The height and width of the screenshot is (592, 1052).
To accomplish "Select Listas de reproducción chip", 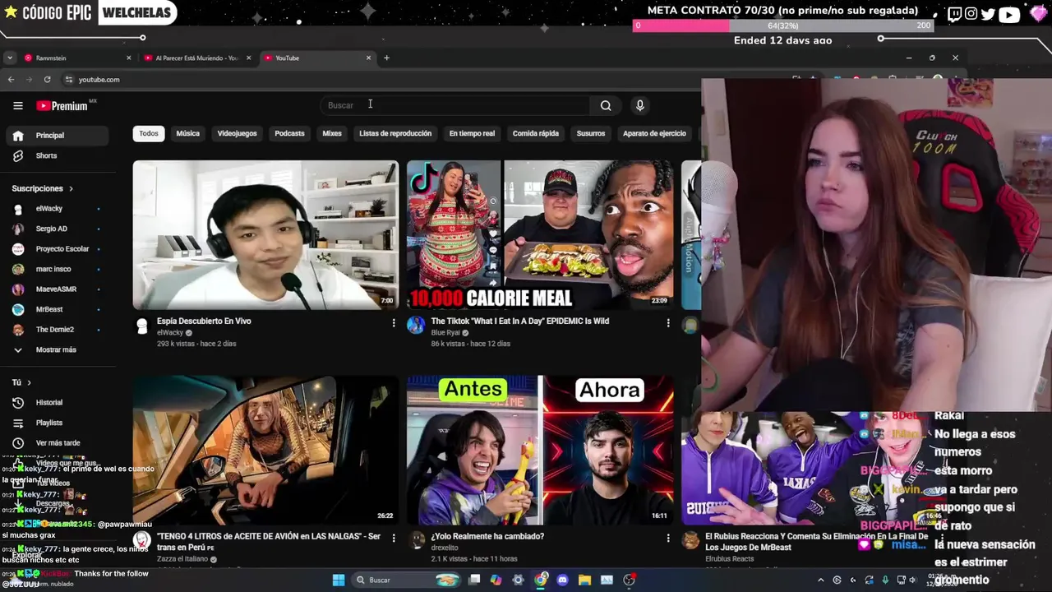I will (395, 133).
